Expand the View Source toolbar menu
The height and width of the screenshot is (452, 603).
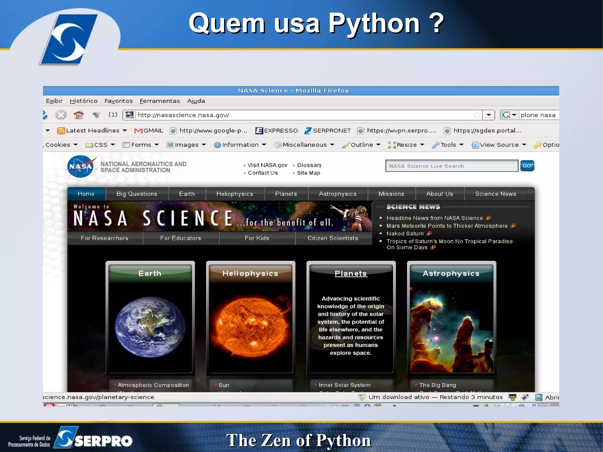pyautogui.click(x=499, y=145)
